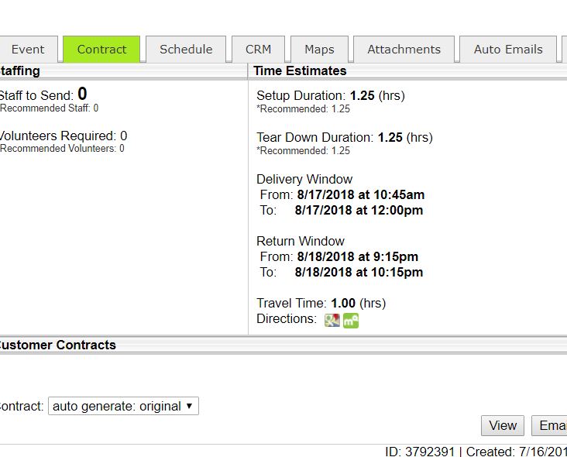Click Delivery Window To time 12:00pm
Image resolution: width=567 pixels, height=457 pixels.
[x=359, y=211]
